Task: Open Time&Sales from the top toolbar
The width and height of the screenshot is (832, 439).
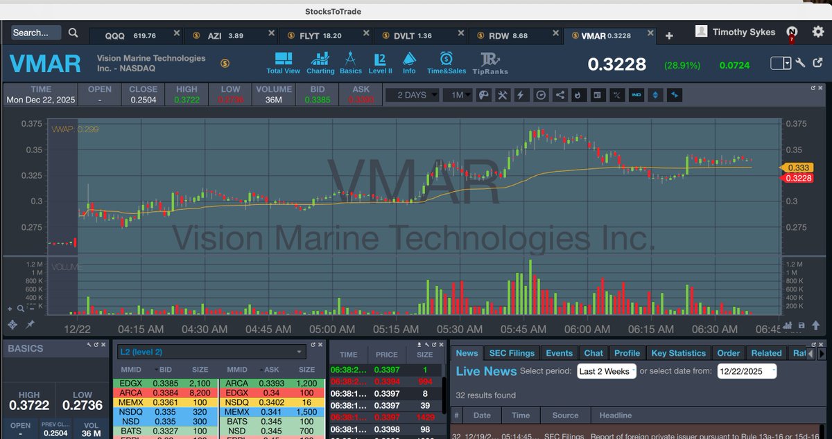Action: 447,63
